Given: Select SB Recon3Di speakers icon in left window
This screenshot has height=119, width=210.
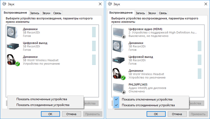Looking at the screenshot, I should pyautogui.click(x=12, y=32).
